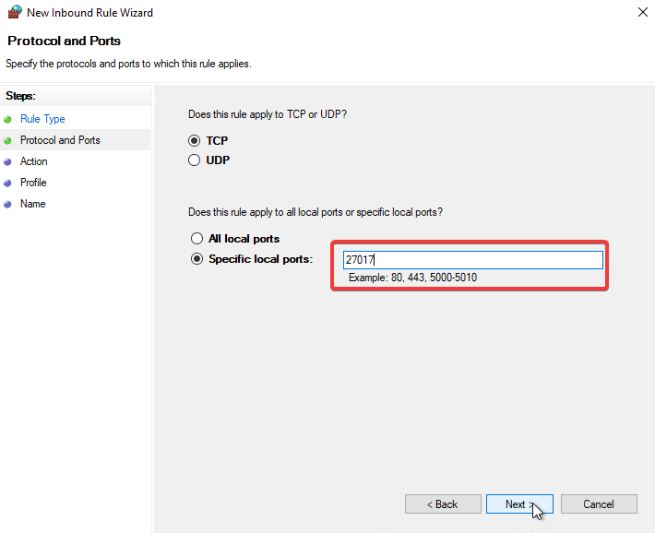Click the 'Protocol and Ports' page heading
The width and height of the screenshot is (655, 533).
64,41
